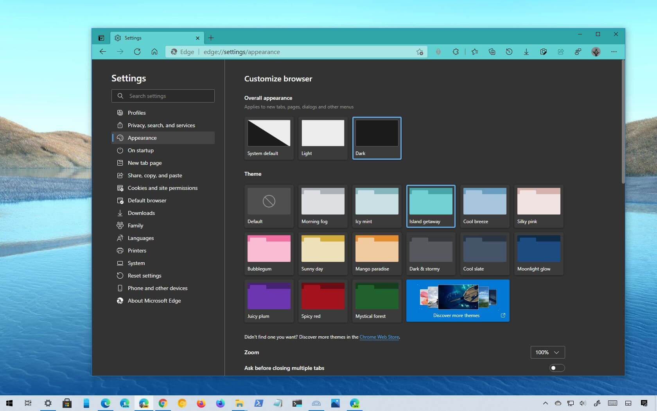Screen dimensions: 657x411
Task: Select the Light overall appearance
Action: click(322, 138)
